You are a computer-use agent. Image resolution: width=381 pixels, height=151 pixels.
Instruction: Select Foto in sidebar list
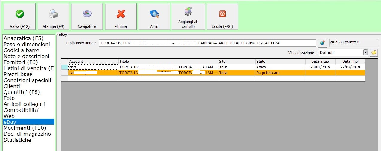point(9,98)
